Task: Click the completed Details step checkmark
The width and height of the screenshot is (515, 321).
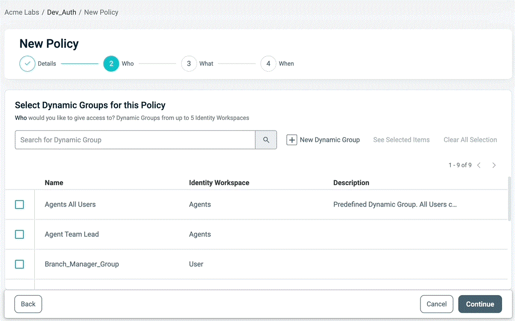Action: coord(27,64)
